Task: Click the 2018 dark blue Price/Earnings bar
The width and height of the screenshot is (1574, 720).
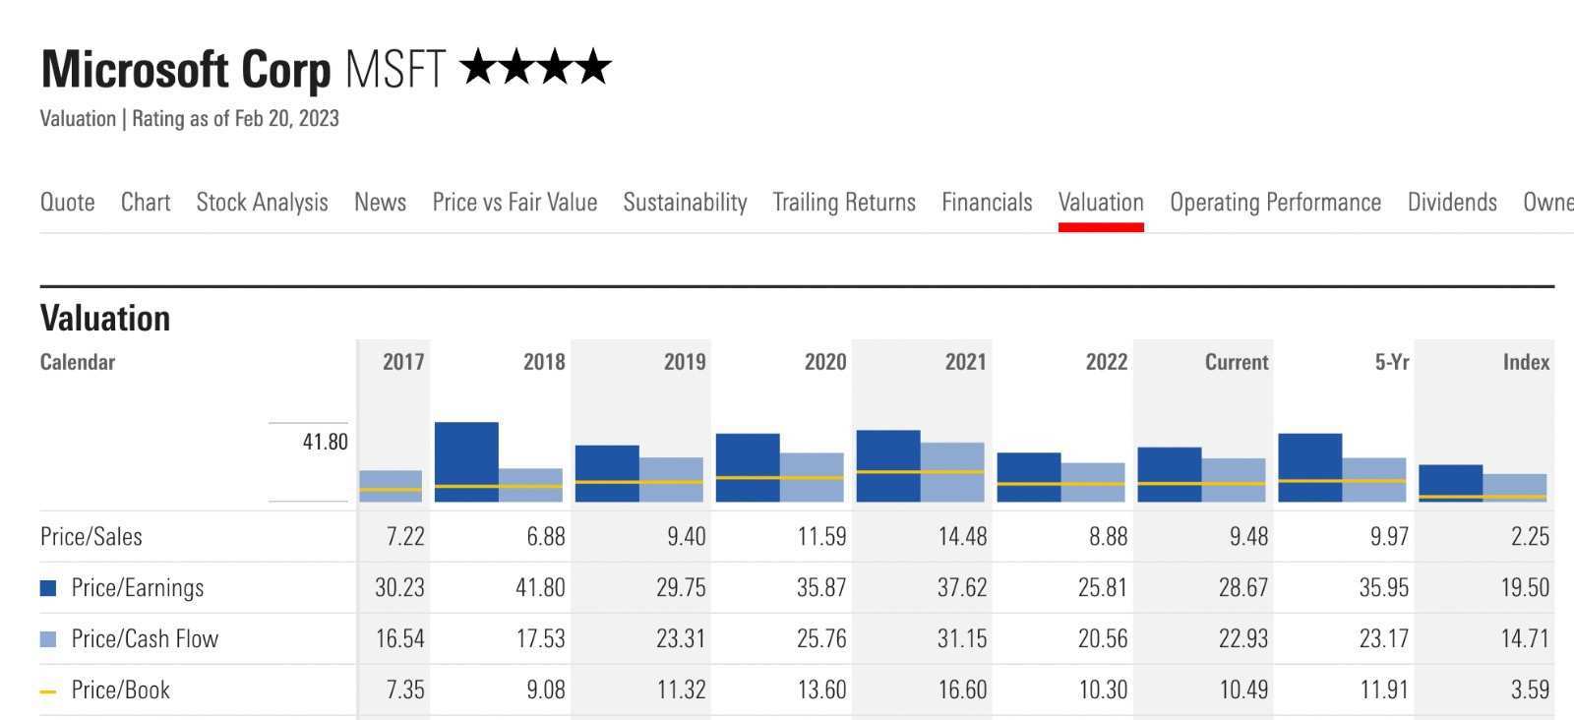Action: pyautogui.click(x=466, y=462)
